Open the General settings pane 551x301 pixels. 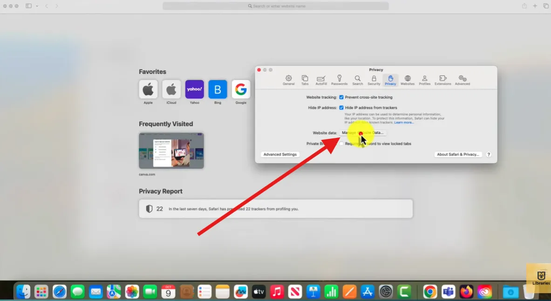(288, 80)
